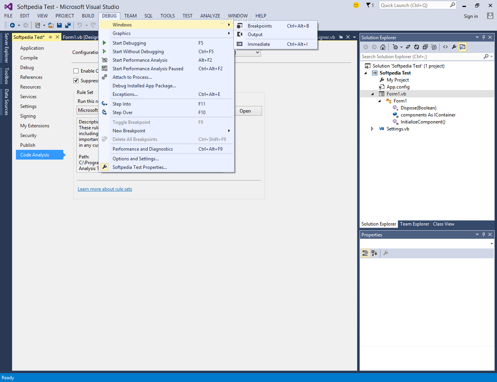This screenshot has width=497, height=382.
Task: Click the Open rule set button
Action: tap(245, 111)
